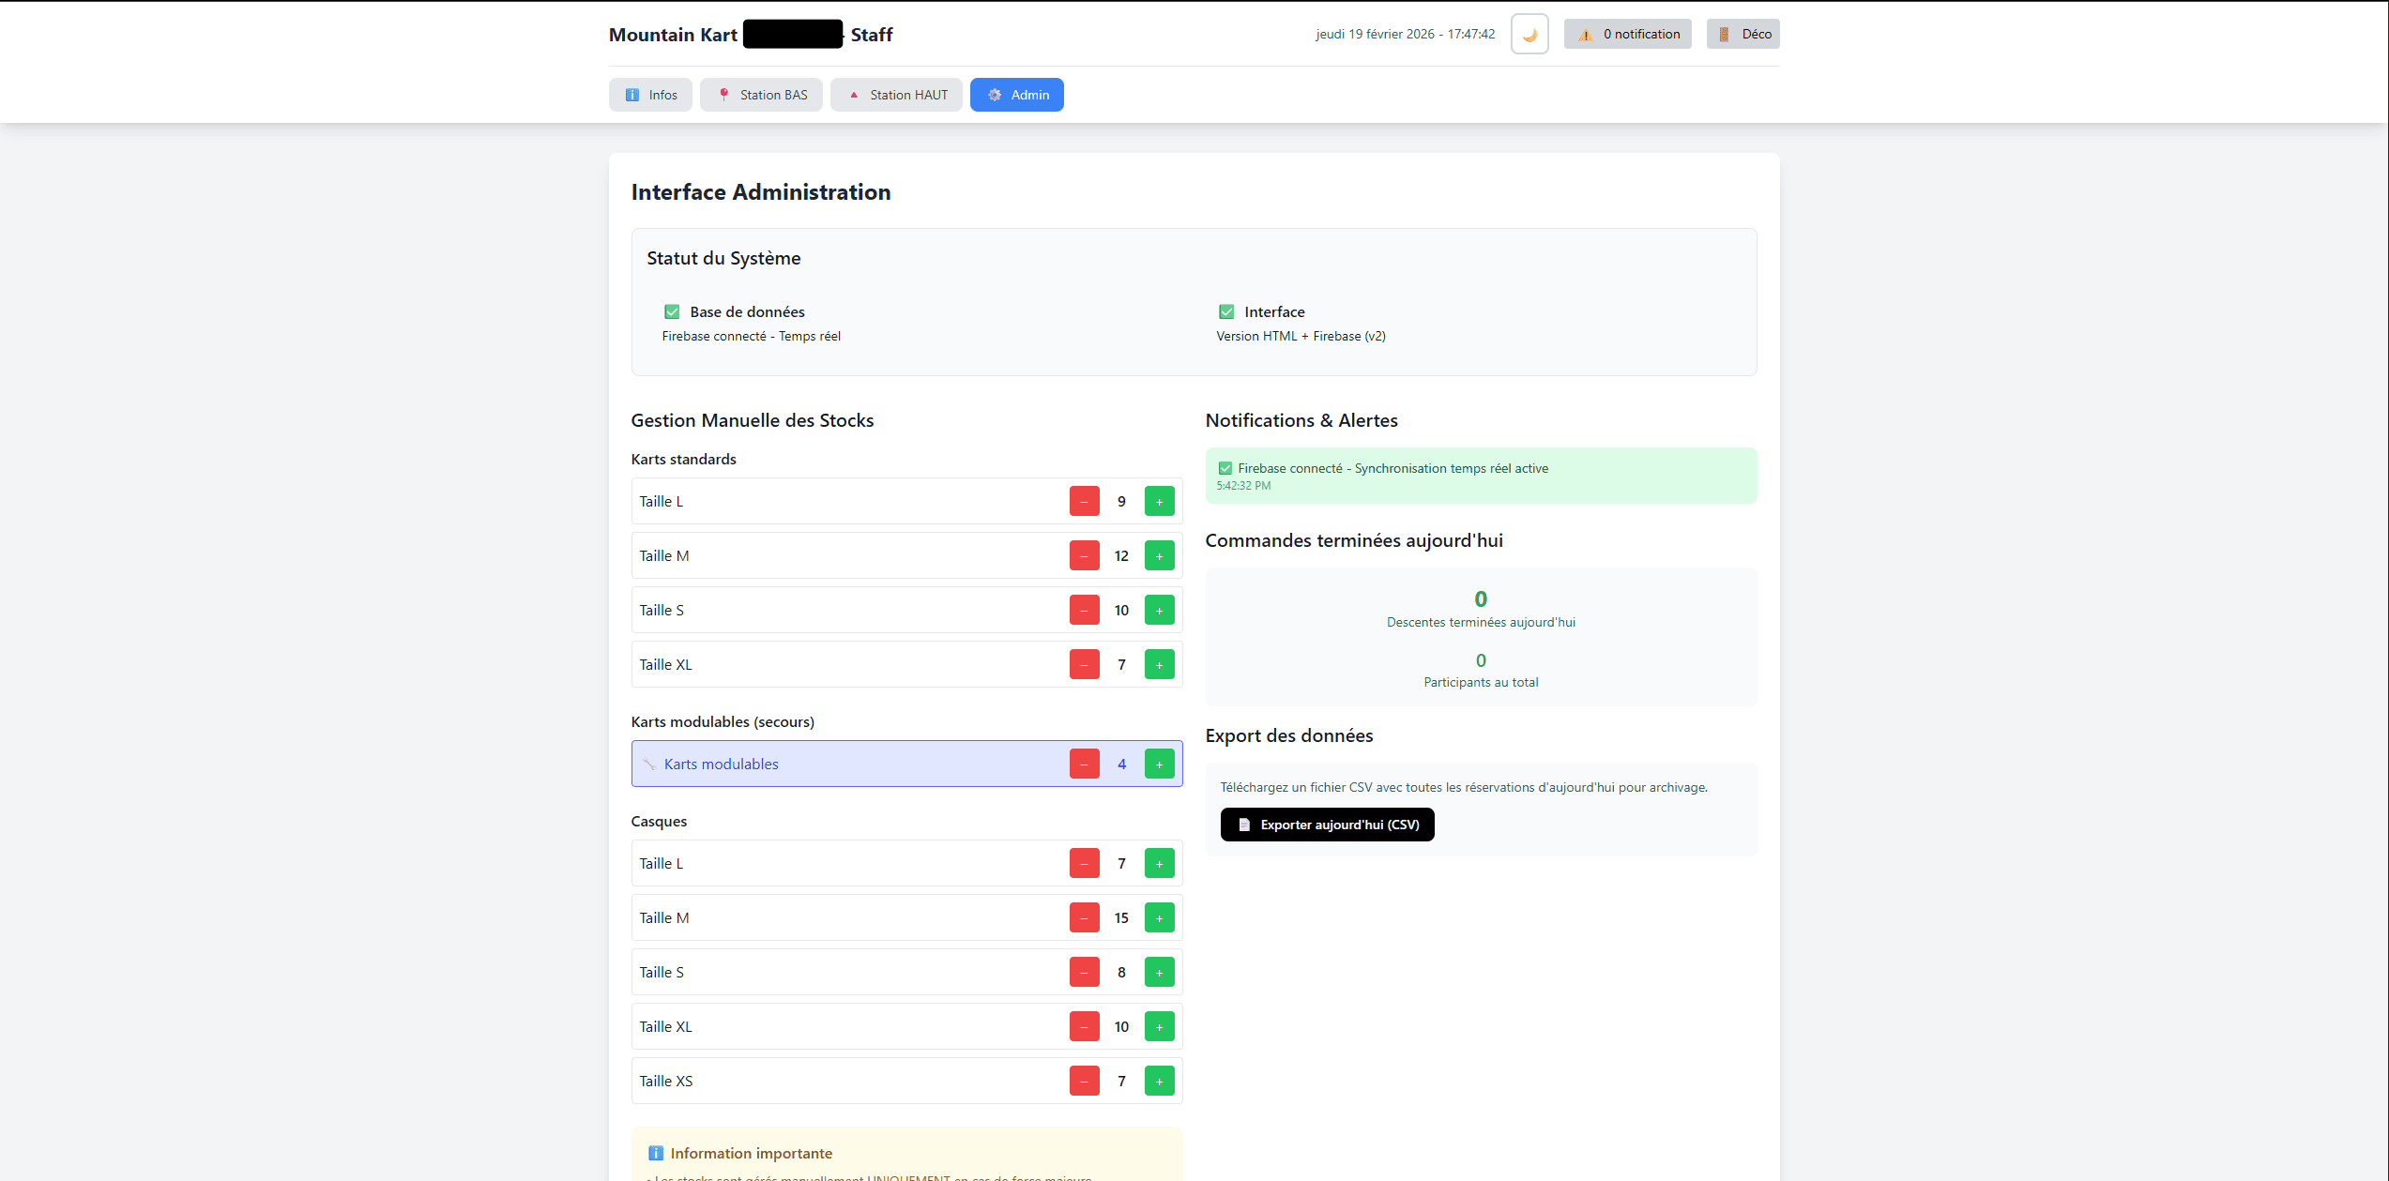The image size is (2389, 1181).
Task: Decrease Casques Taille XL stock
Action: [1084, 1027]
